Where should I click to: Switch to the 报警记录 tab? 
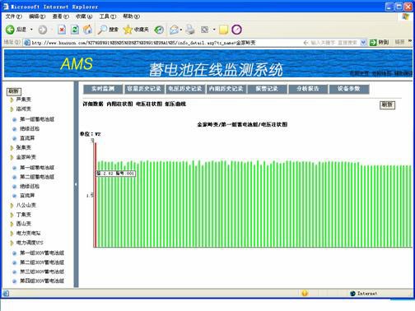point(267,89)
